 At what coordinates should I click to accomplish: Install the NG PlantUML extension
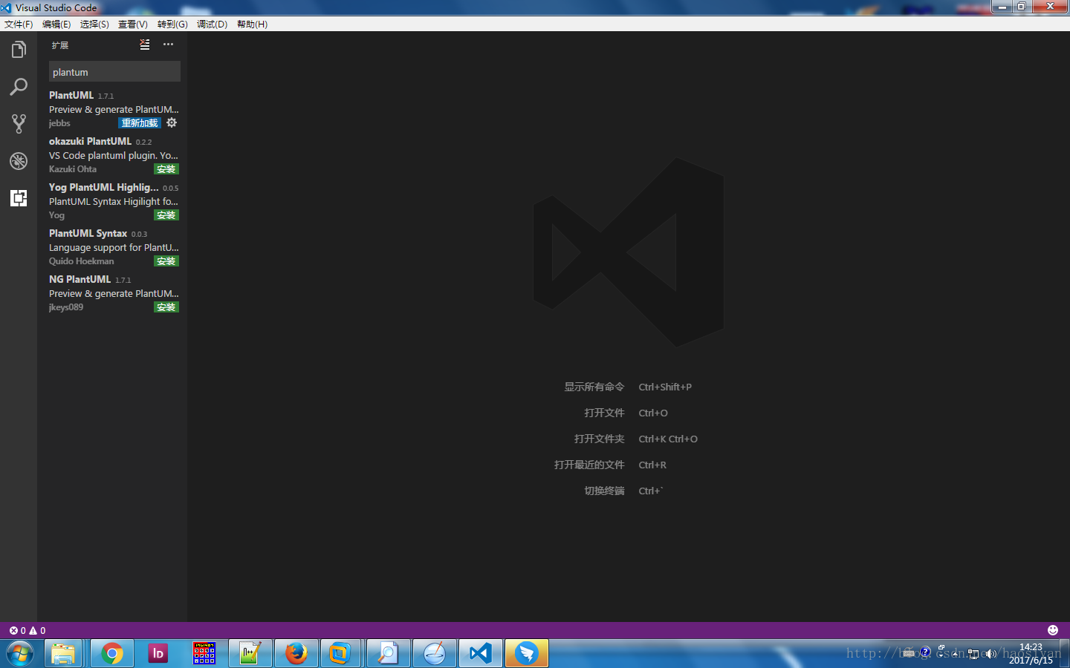point(166,307)
